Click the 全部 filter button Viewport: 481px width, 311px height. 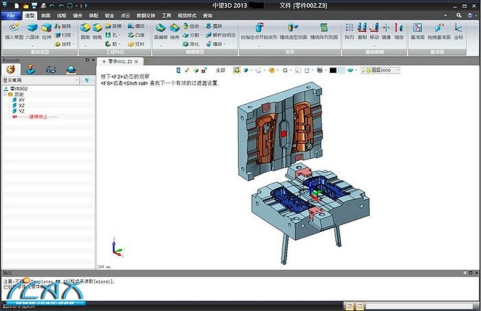click(x=220, y=70)
